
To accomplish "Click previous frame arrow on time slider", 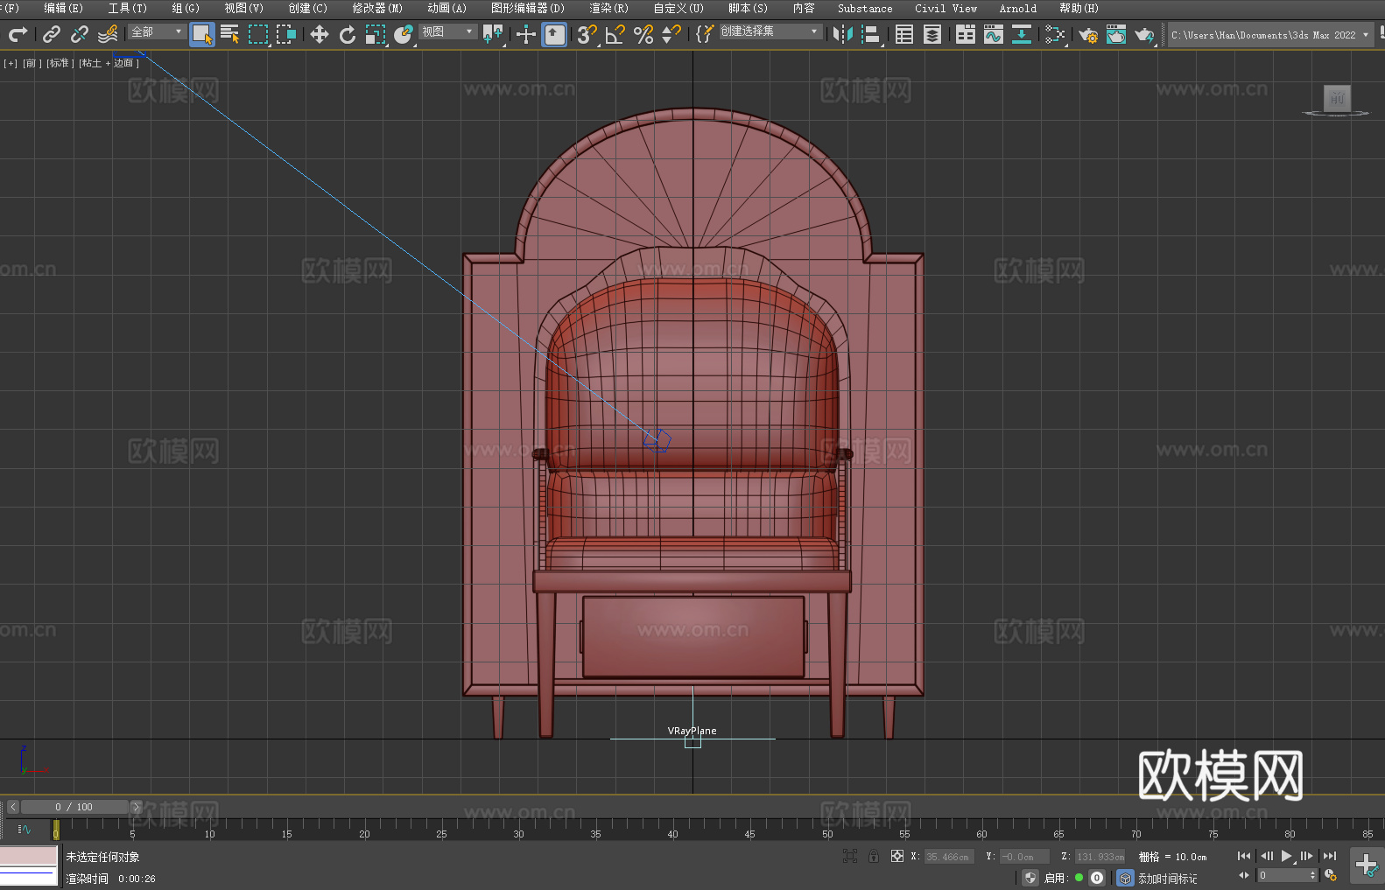I will click(12, 807).
